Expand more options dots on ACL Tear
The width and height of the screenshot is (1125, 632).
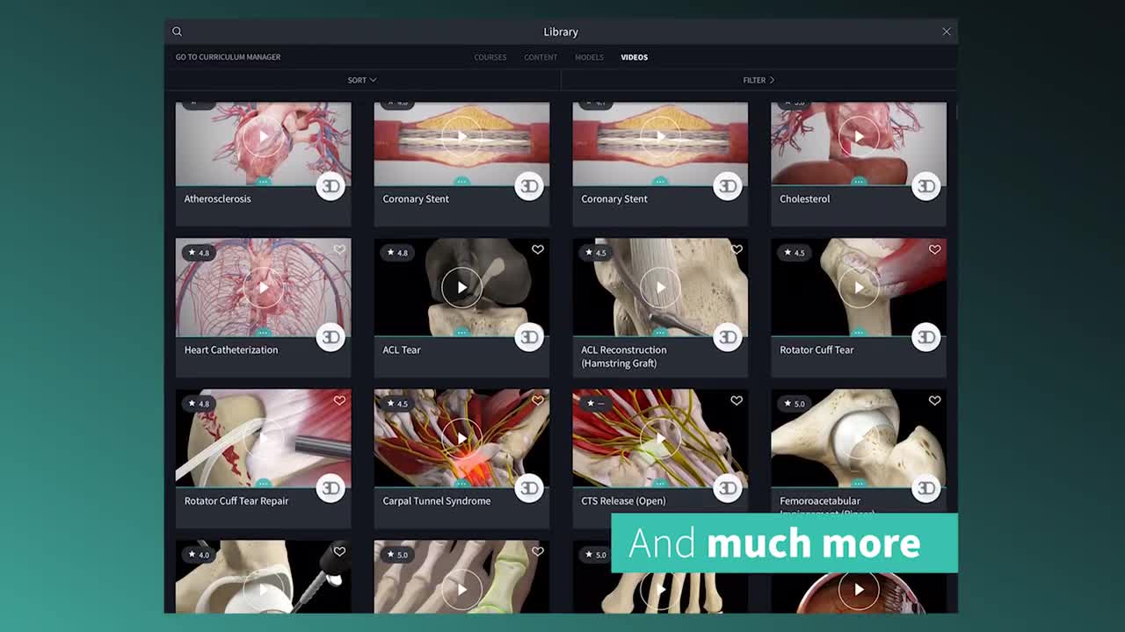[x=461, y=333]
